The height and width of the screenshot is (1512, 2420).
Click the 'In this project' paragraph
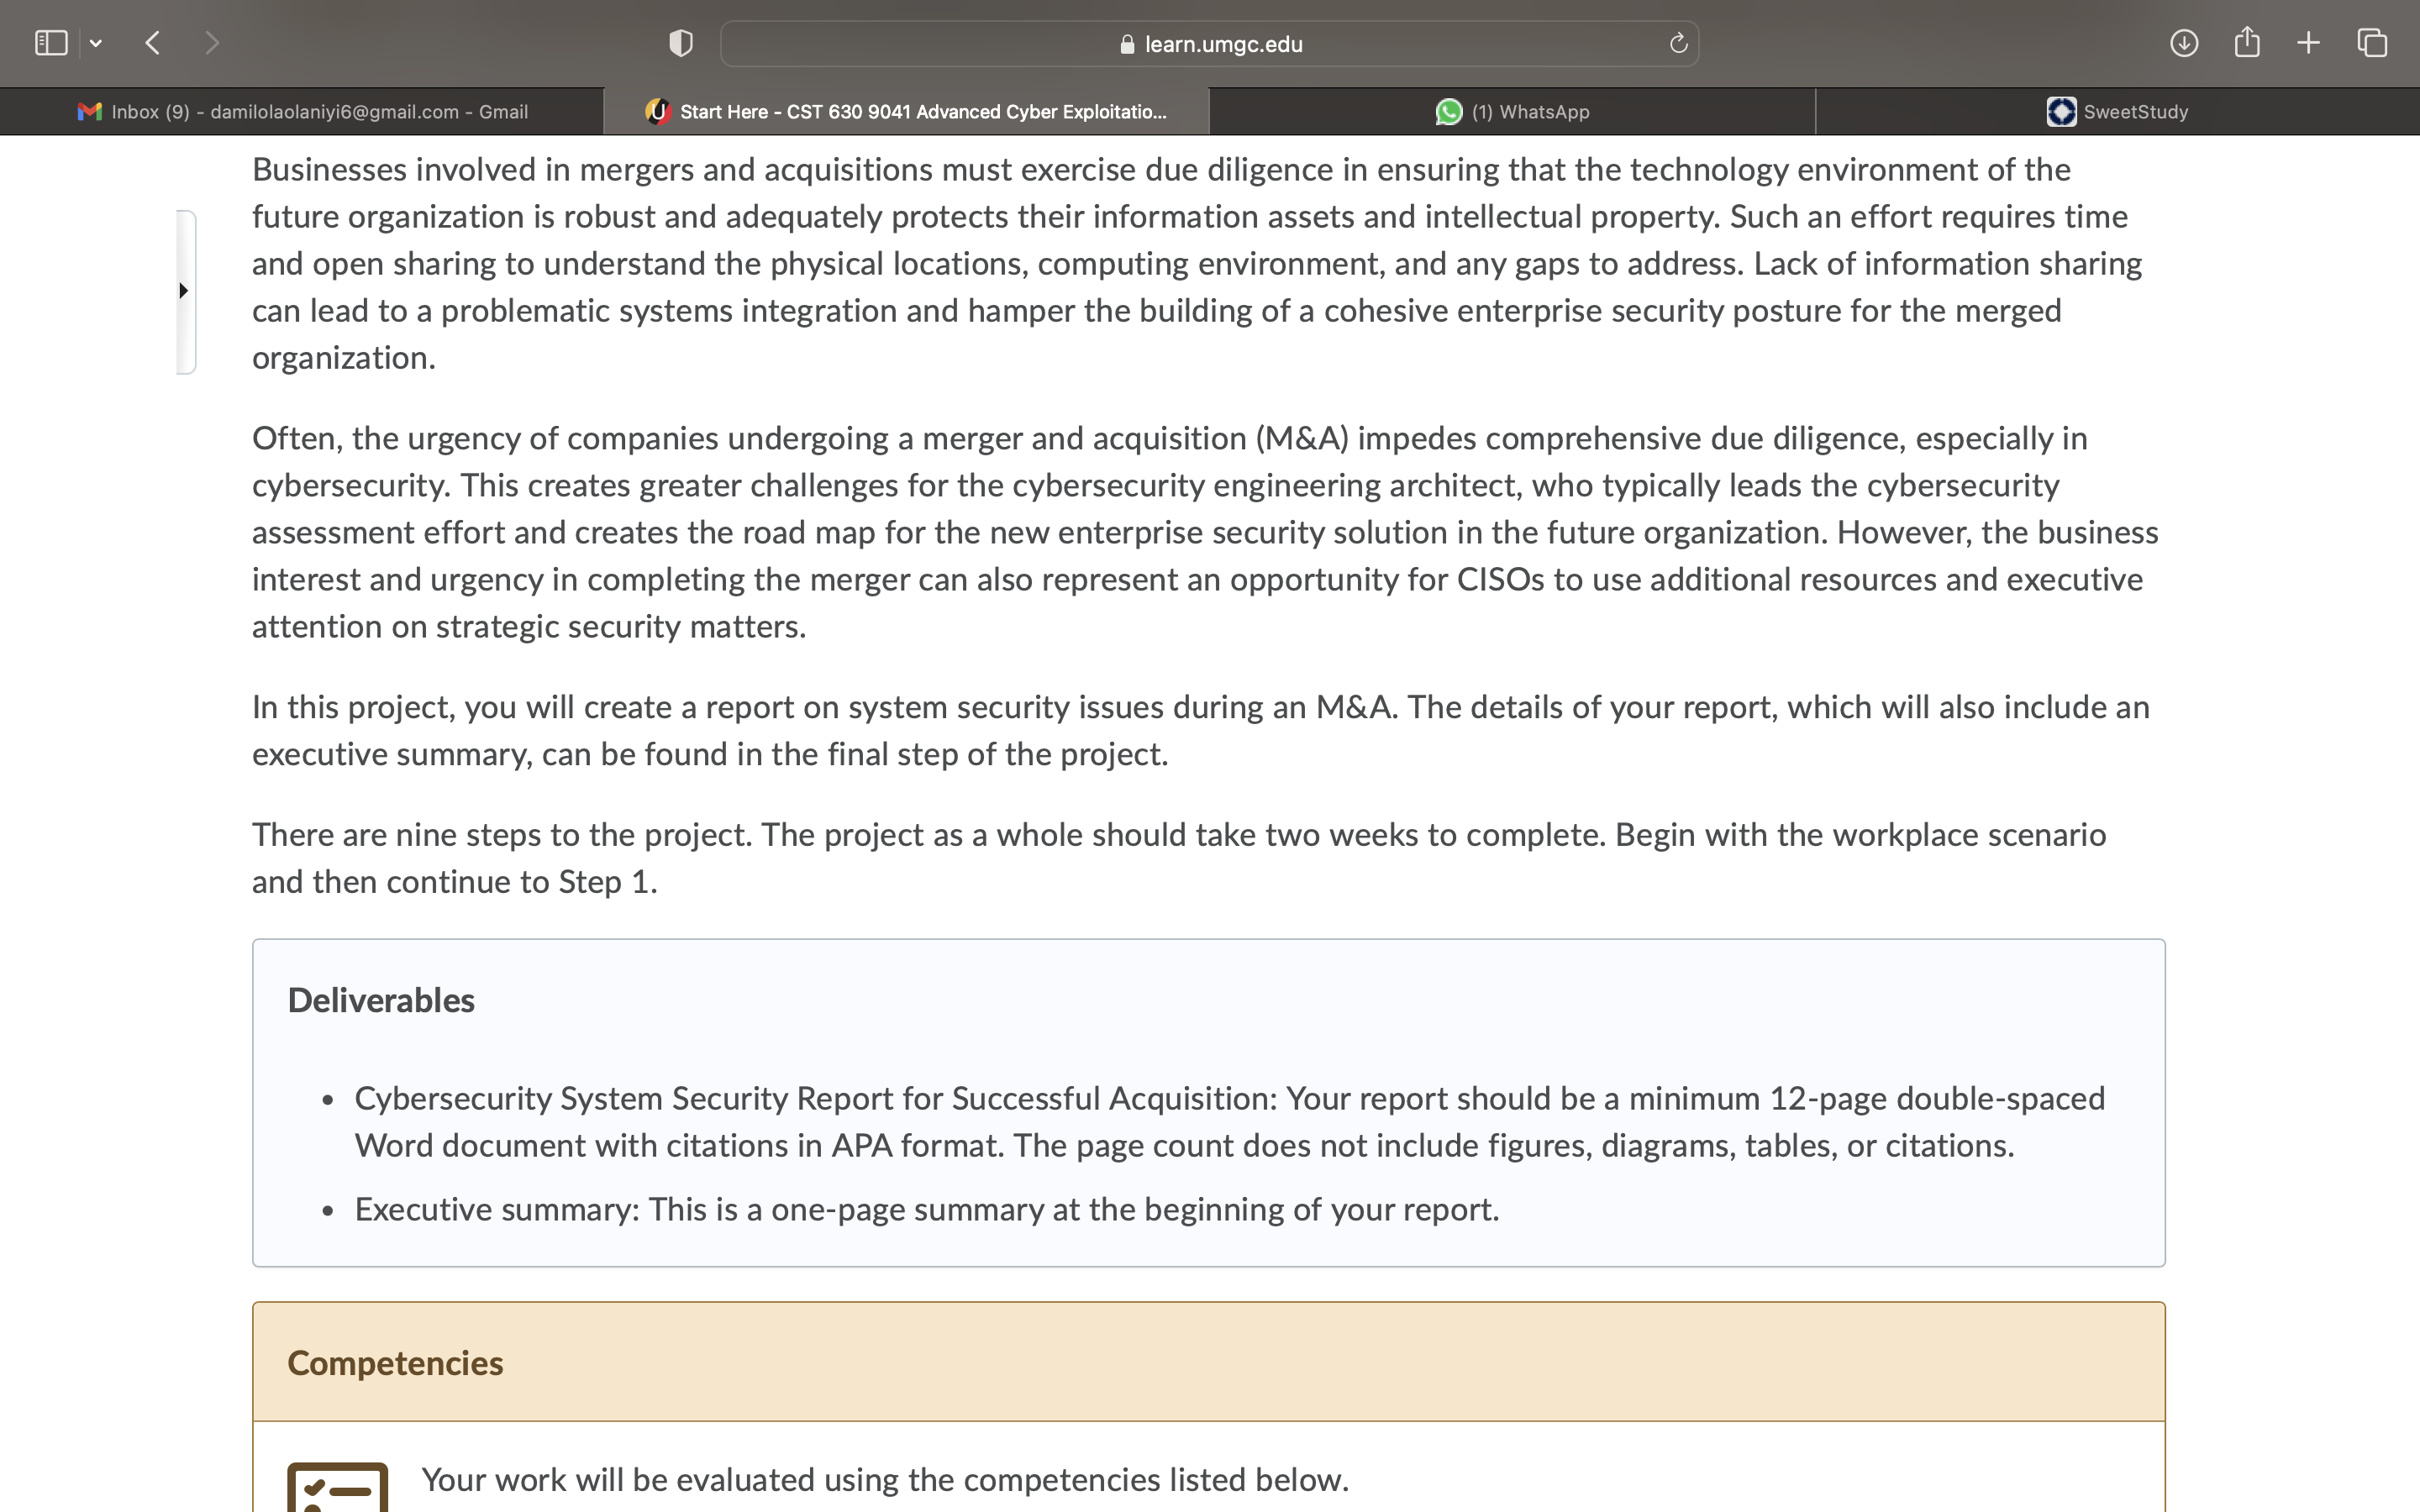[1200, 730]
